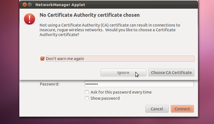Image resolution: width=214 pixels, height=124 pixels.
Task: Click the purple desktop background left of dialog
Action: pos(9,62)
